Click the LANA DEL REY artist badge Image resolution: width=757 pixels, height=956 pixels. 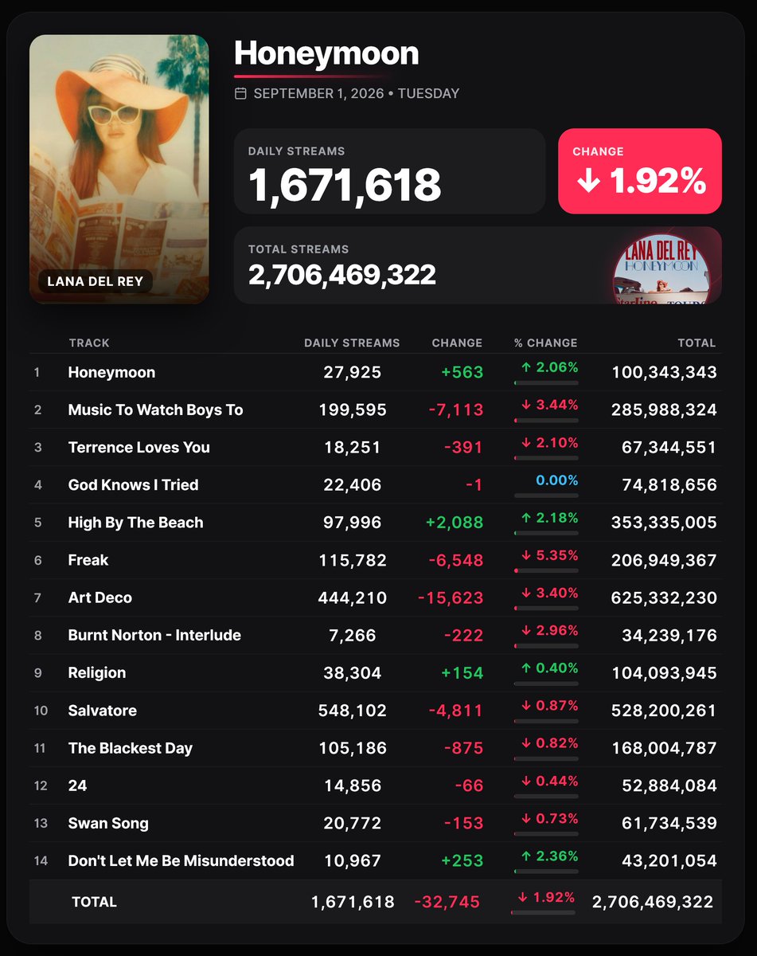95,281
